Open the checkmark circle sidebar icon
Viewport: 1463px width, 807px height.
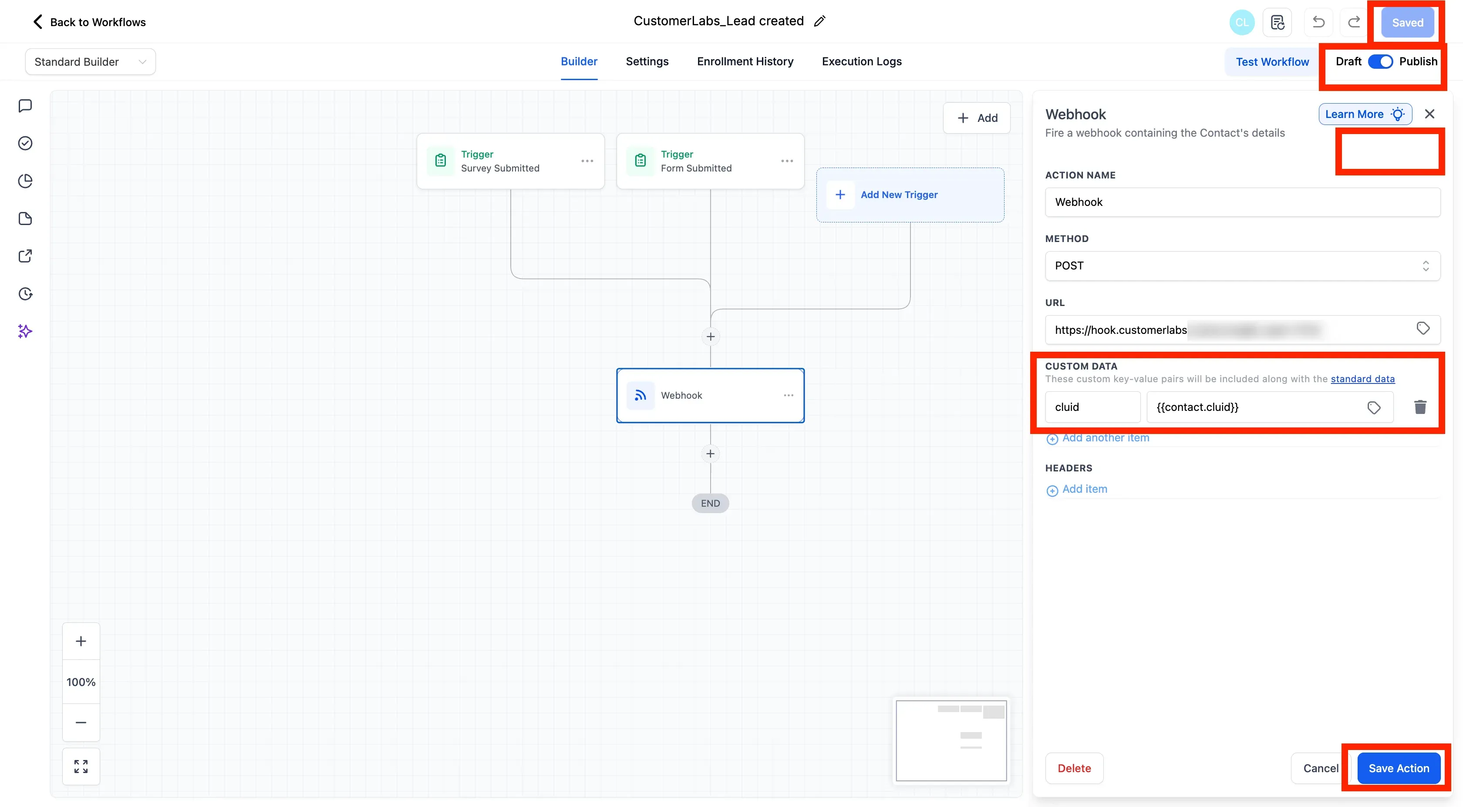tap(25, 143)
